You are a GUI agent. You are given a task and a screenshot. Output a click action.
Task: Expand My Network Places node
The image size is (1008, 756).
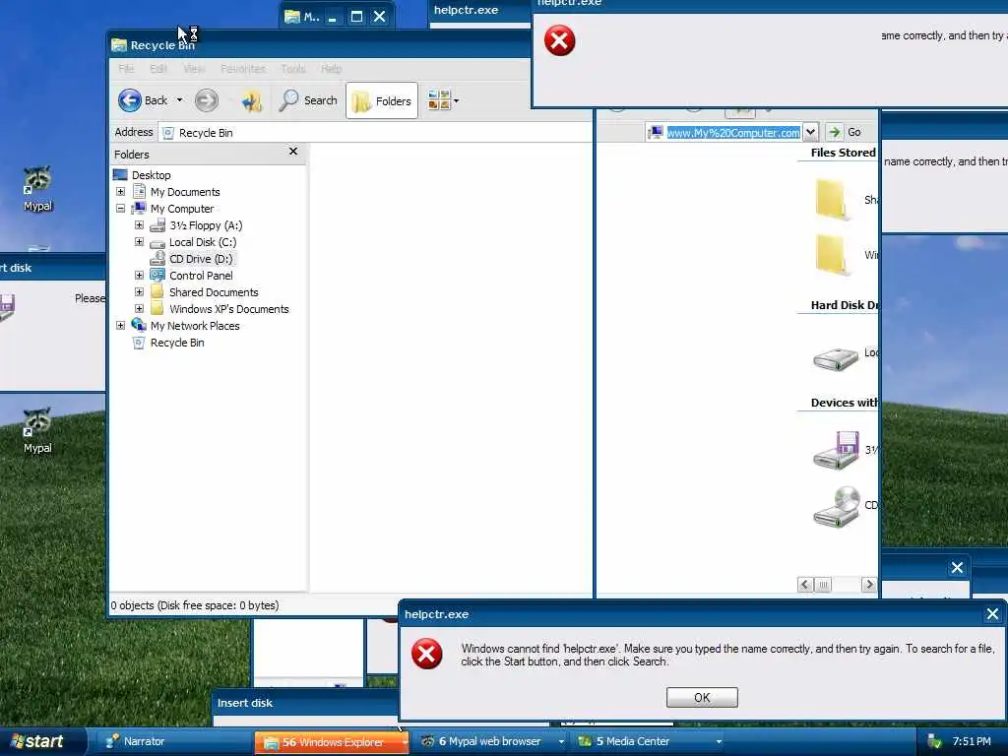point(120,325)
